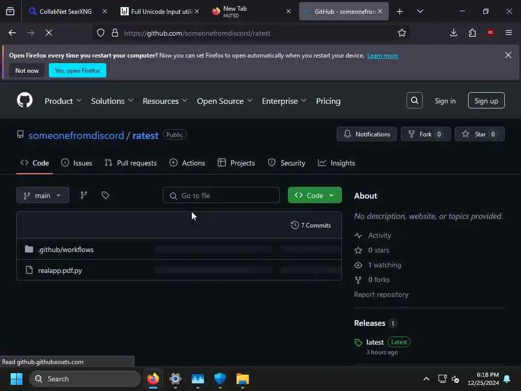Open the Firefox hamburger menu
The image size is (521, 391).
click(x=509, y=33)
